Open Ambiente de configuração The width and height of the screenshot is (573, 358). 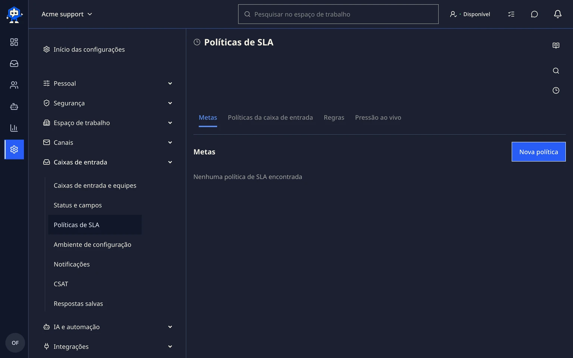(x=95, y=245)
